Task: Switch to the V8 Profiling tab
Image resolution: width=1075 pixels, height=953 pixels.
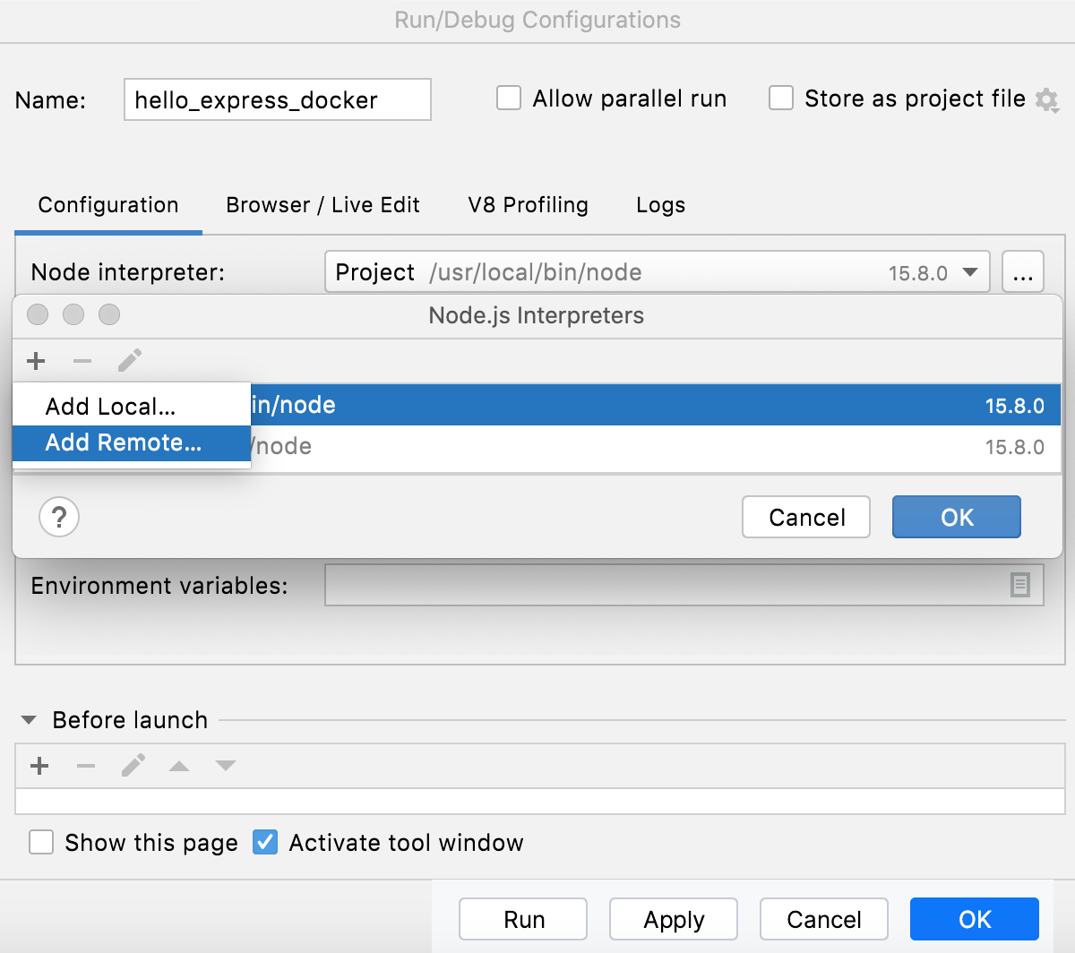Action: (x=528, y=205)
